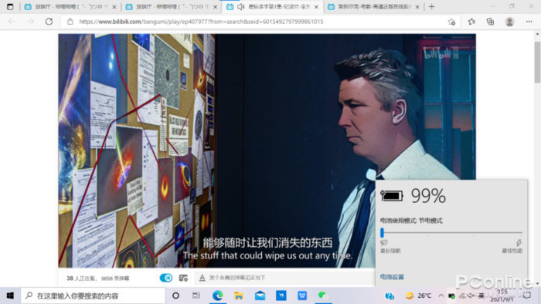
Task: Open the vertical tabs actions menu
Action: (x=10, y=6)
